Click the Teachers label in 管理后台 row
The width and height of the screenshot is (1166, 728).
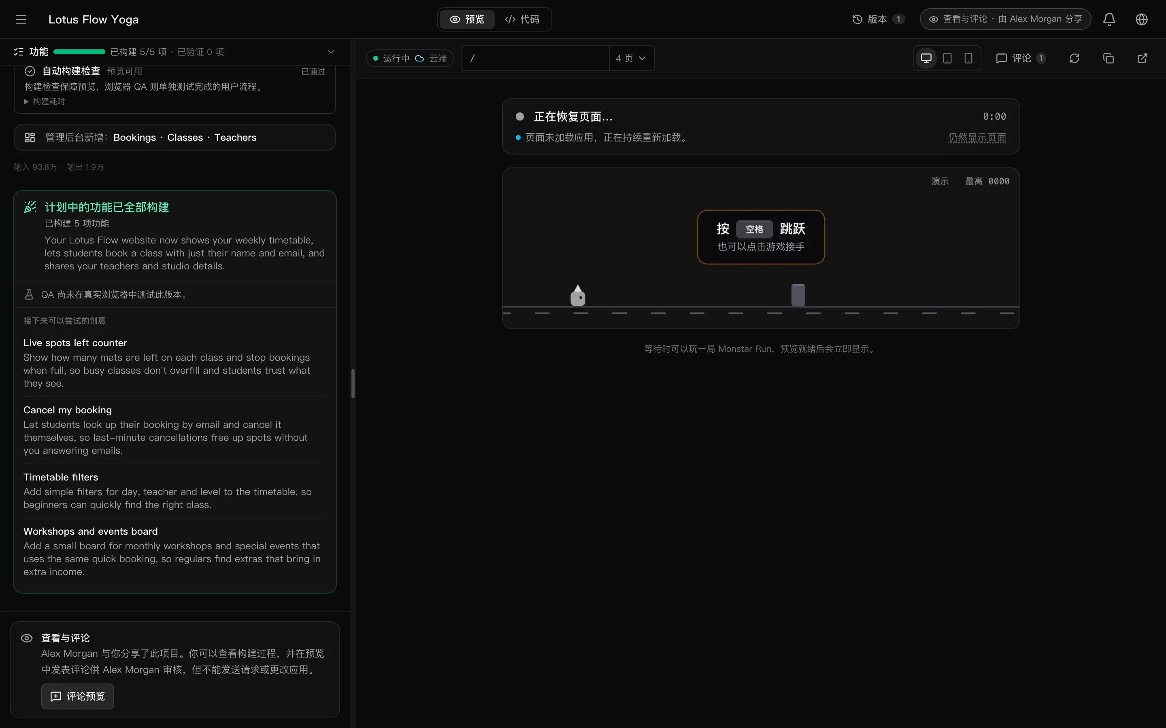[235, 138]
